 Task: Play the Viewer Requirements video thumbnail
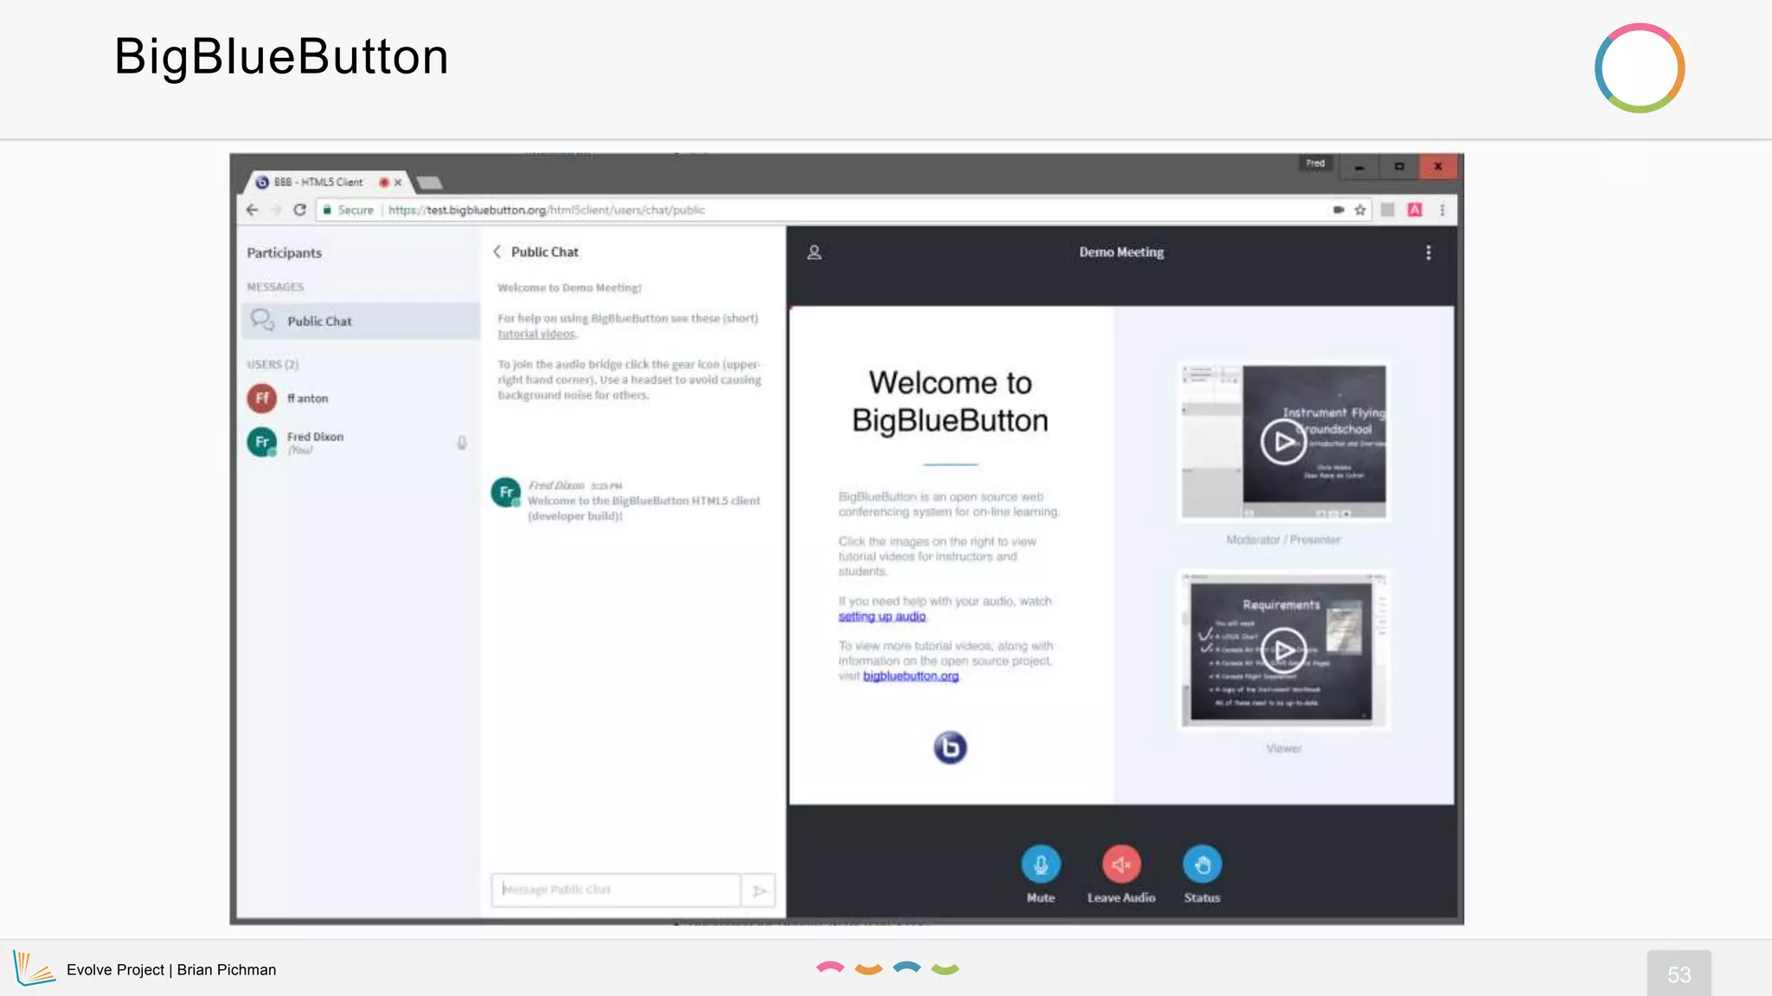pos(1284,650)
